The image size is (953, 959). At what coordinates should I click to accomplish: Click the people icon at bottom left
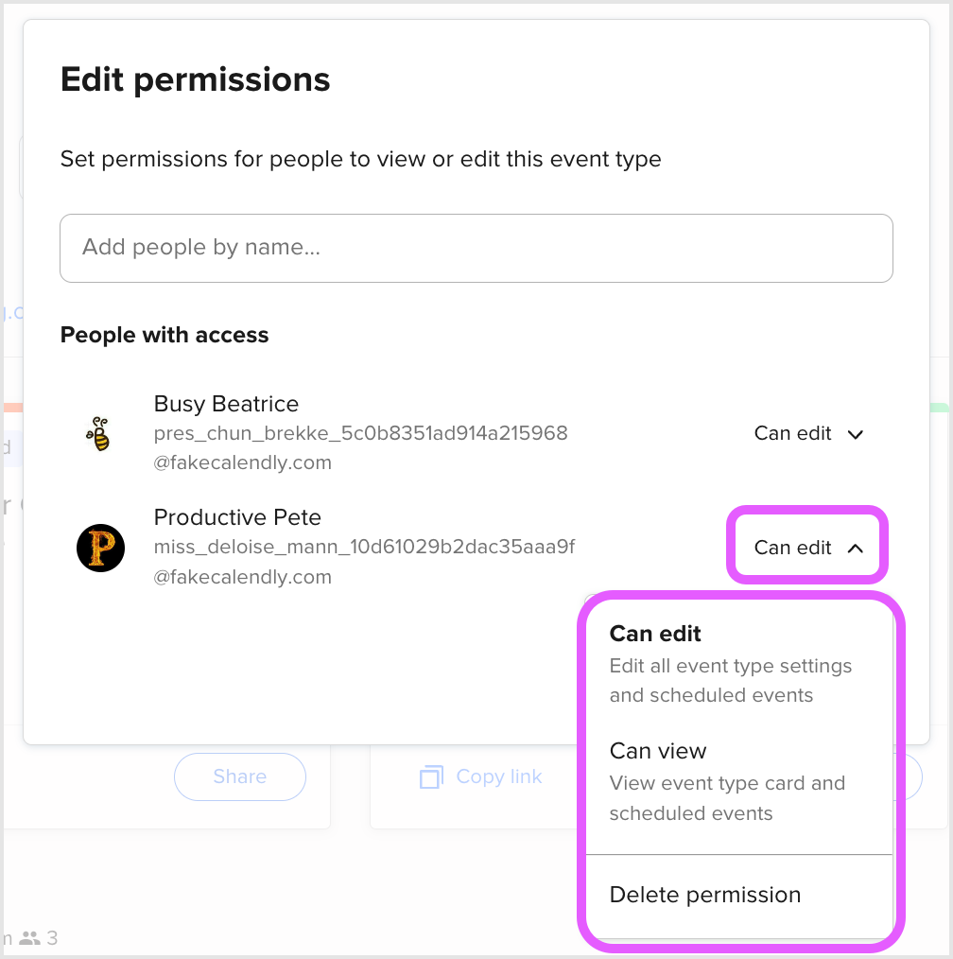(x=30, y=938)
